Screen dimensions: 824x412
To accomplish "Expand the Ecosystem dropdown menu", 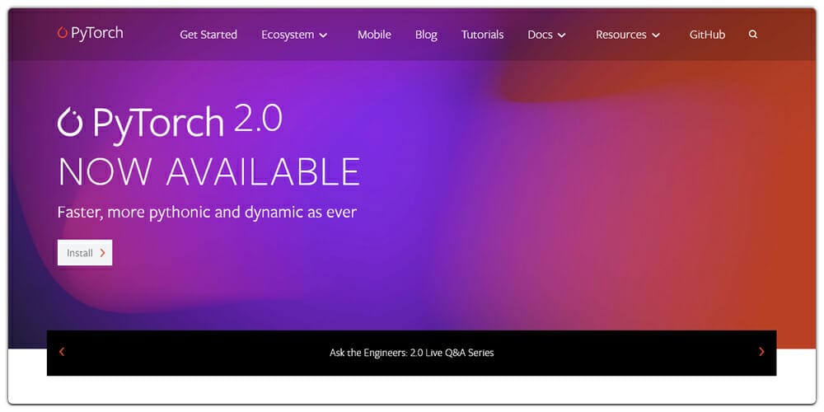I will [294, 35].
